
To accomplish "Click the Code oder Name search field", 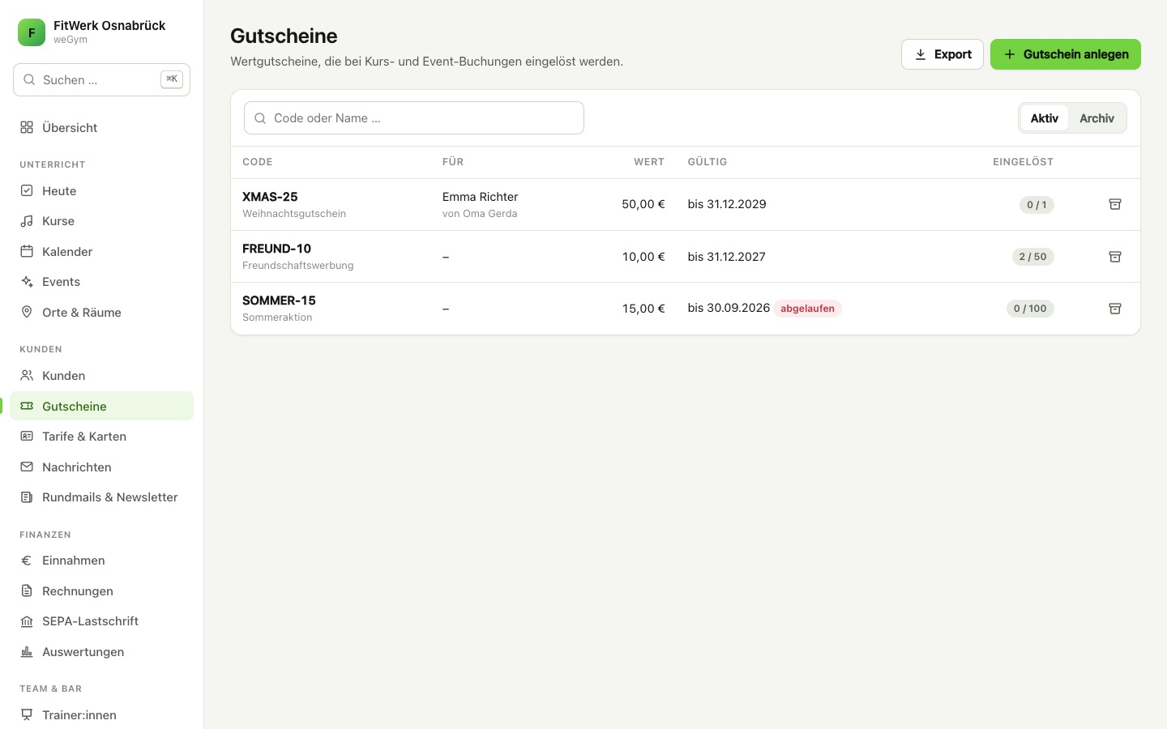I will pos(414,118).
